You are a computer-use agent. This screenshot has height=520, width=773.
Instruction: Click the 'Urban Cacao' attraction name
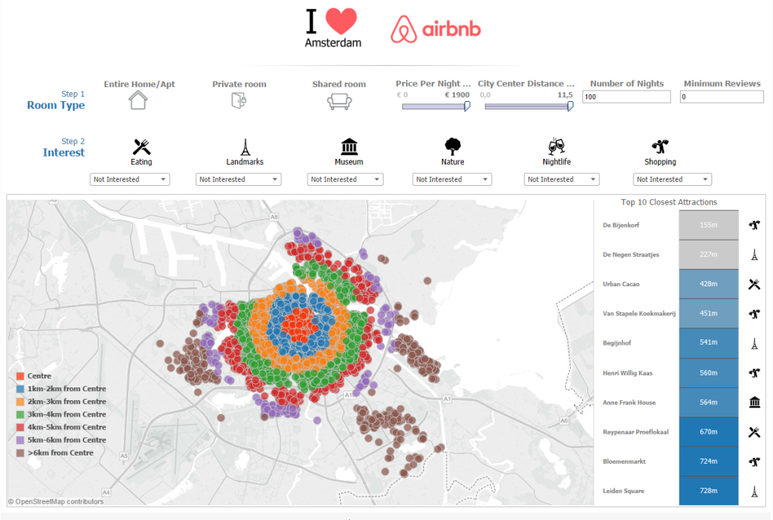click(621, 284)
